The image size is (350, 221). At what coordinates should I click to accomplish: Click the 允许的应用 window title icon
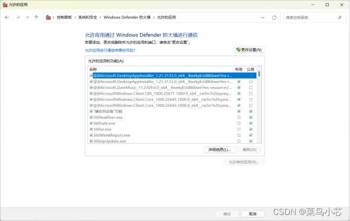[x=5, y=5]
